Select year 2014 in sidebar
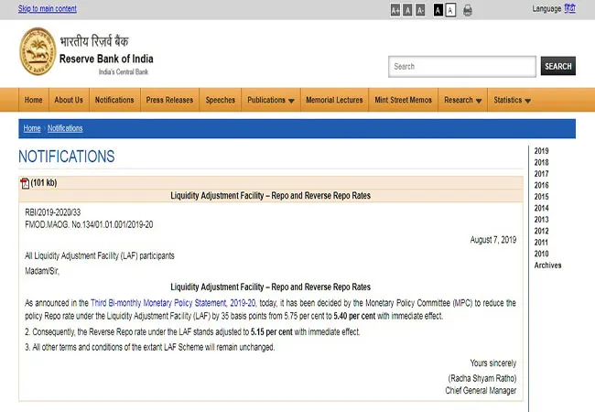This screenshot has height=412, width=595. pos(542,208)
